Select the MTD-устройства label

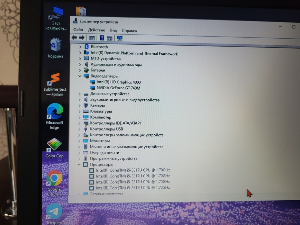click(x=105, y=59)
